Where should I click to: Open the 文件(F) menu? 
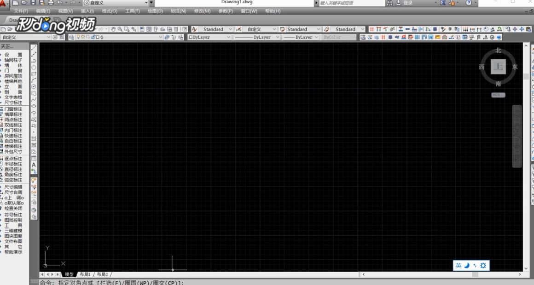21,11
